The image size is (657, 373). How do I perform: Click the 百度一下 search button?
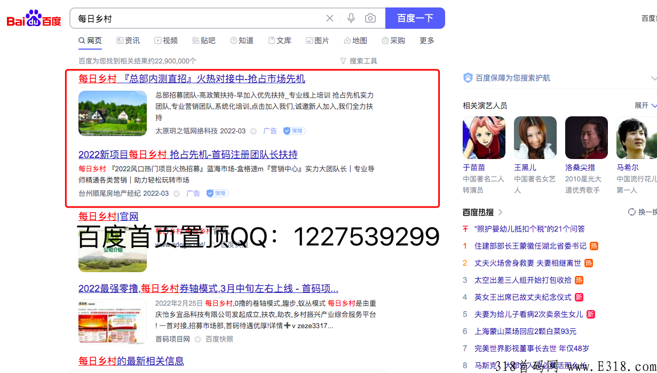[415, 18]
